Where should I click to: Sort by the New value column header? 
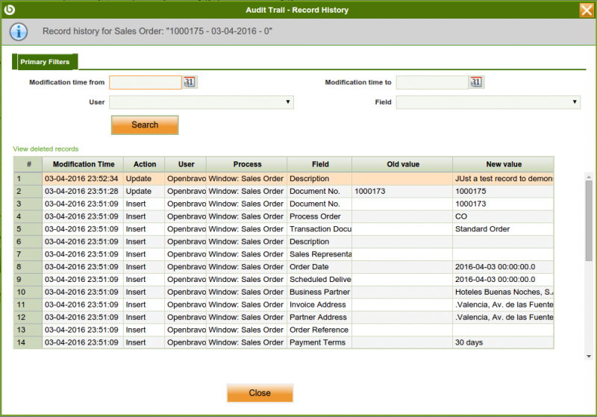point(503,164)
